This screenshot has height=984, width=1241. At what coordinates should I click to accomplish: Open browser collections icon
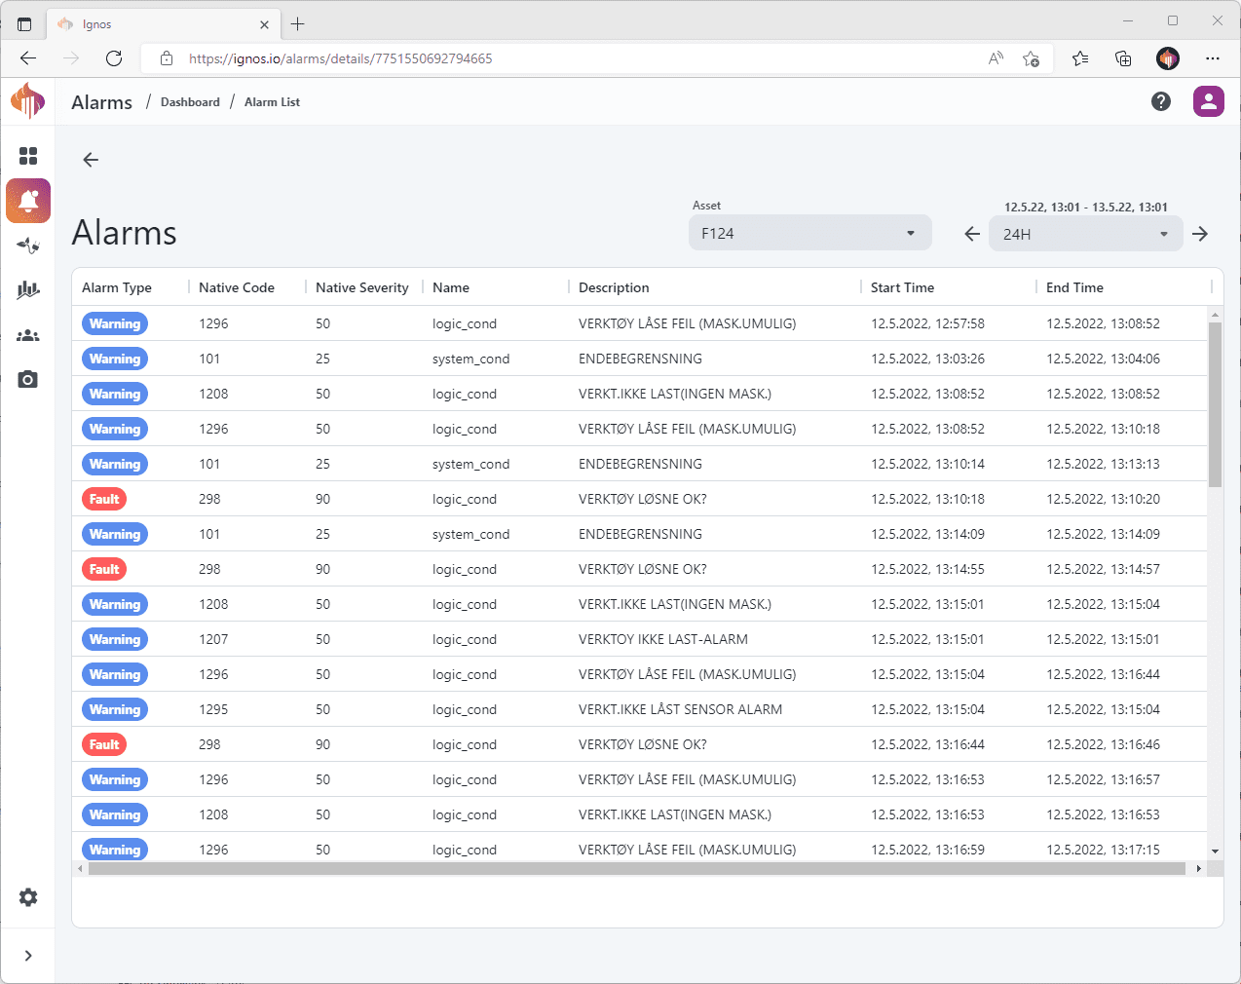[x=1123, y=58]
